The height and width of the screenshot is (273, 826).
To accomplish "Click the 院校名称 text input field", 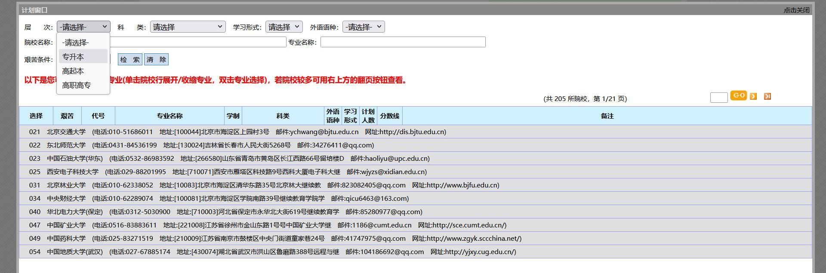I will pyautogui.click(x=198, y=42).
